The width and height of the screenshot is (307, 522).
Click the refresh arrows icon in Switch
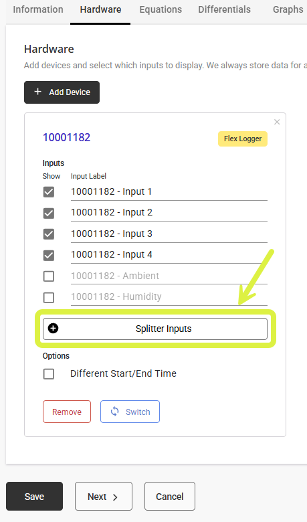point(115,412)
